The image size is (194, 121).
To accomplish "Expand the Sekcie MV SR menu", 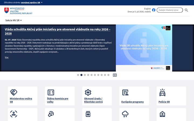I will (x=14, y=20).
